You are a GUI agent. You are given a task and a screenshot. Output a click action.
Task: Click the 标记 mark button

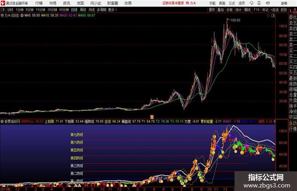[x=265, y=10]
